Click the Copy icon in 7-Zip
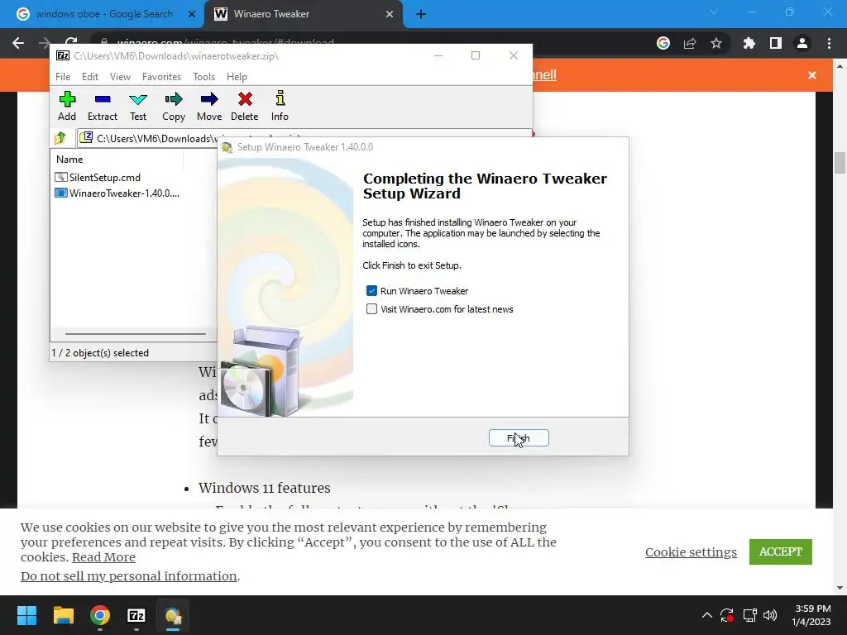 174,106
